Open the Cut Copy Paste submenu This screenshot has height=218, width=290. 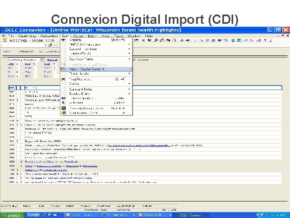pyautogui.click(x=96, y=59)
